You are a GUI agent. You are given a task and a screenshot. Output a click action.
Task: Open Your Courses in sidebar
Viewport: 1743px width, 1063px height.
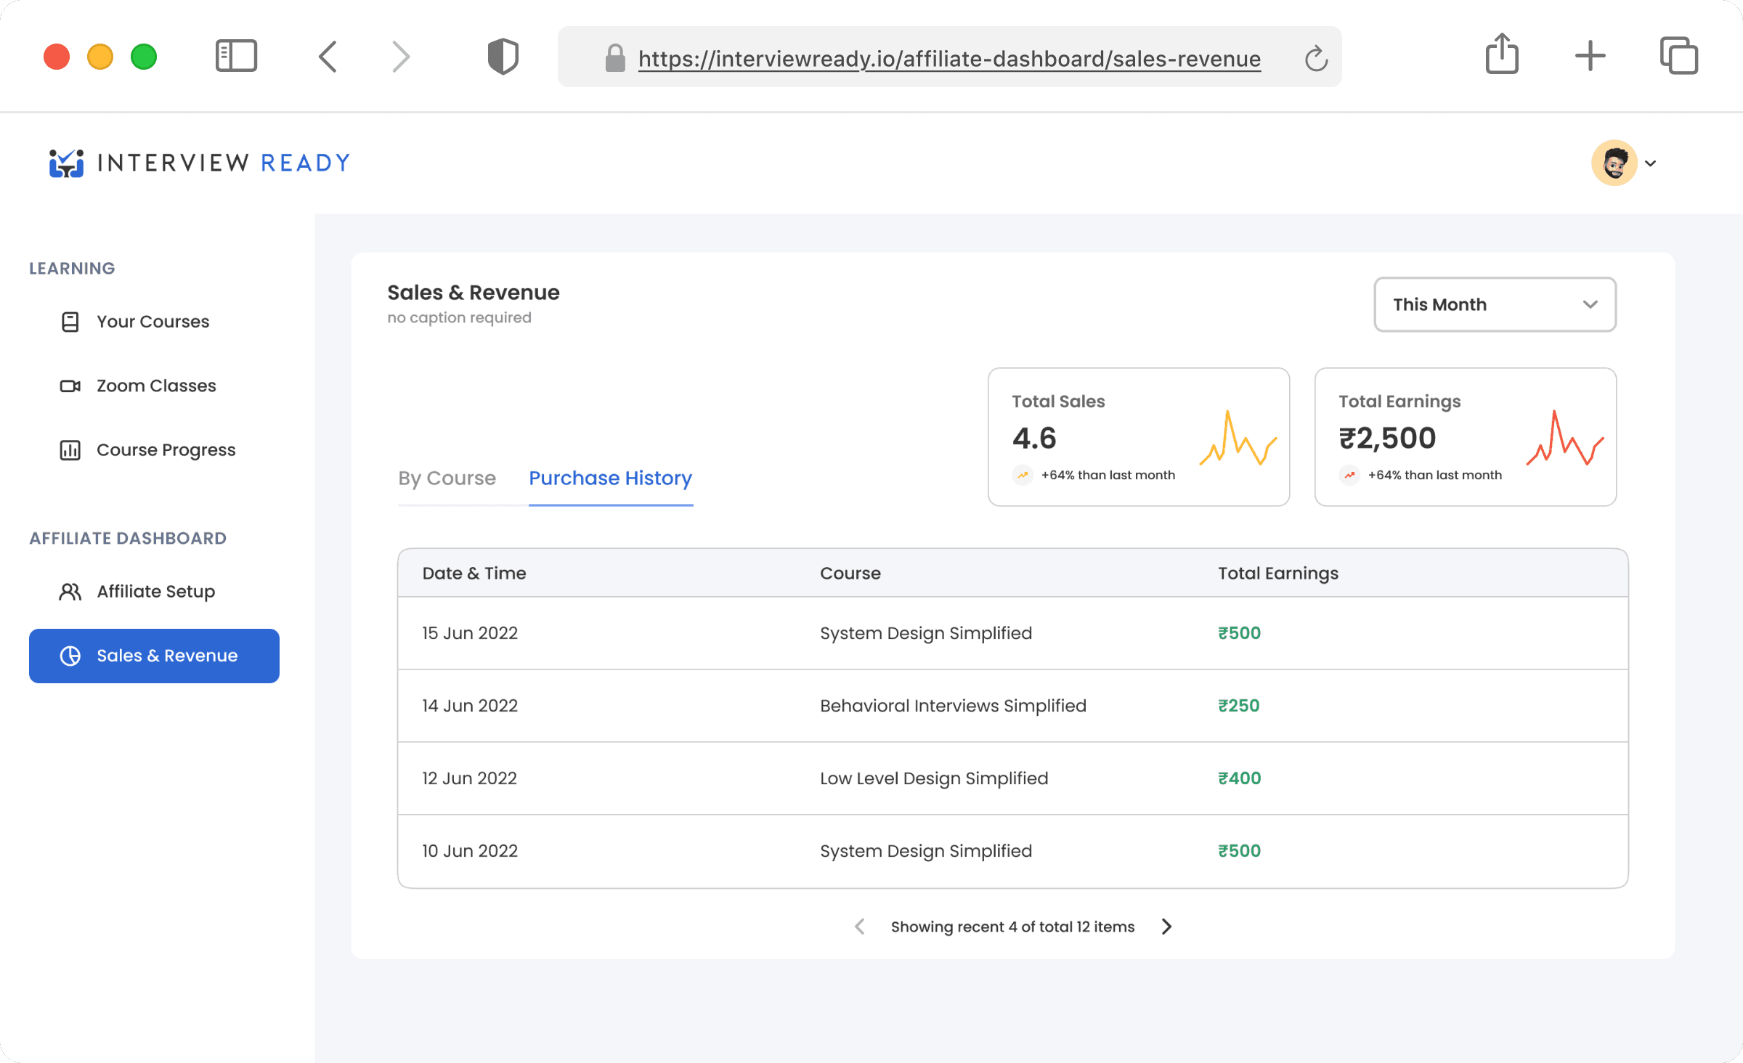tap(153, 322)
